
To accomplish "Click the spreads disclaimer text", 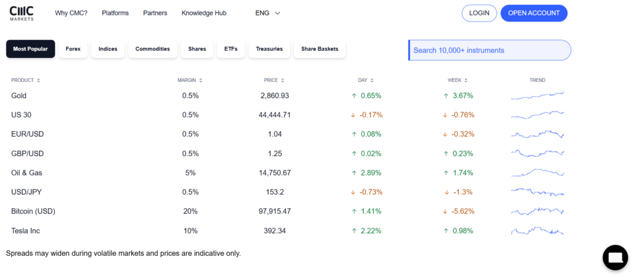I will (x=123, y=253).
